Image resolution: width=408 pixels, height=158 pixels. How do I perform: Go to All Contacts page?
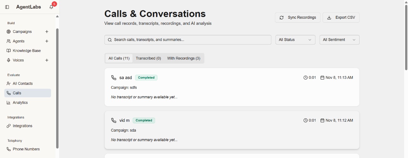click(x=23, y=84)
